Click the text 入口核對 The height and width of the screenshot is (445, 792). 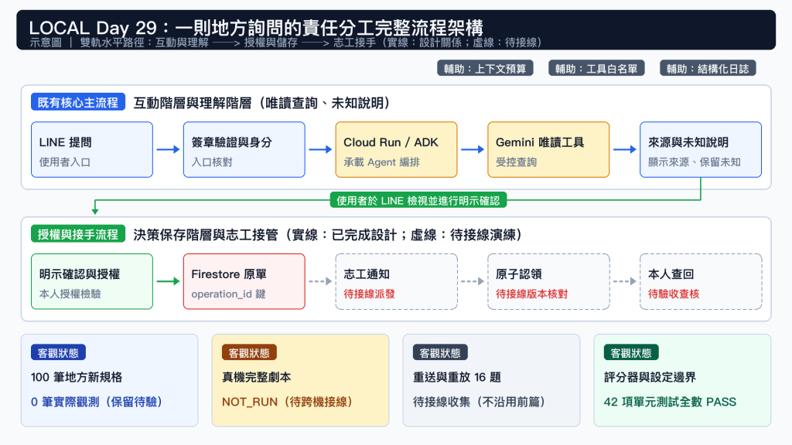(212, 162)
